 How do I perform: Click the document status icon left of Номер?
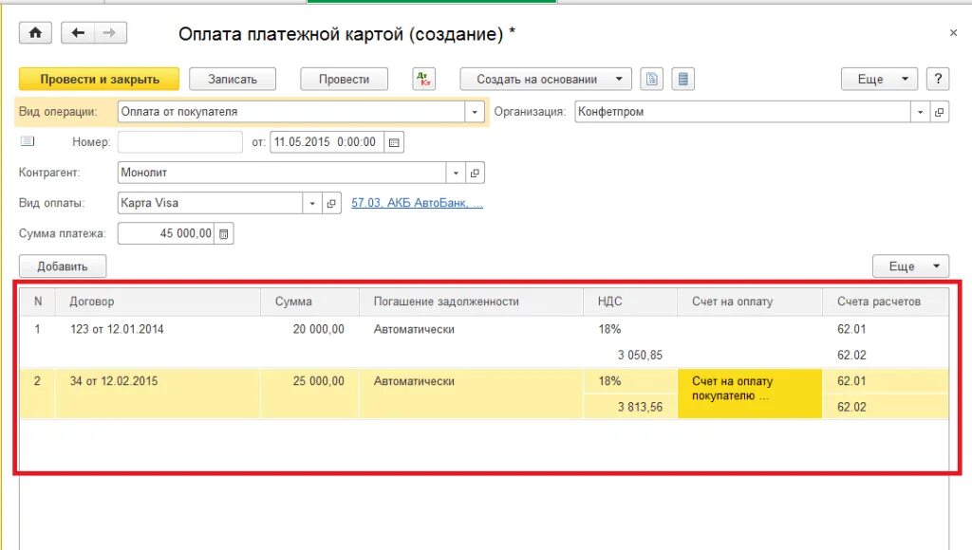[28, 141]
